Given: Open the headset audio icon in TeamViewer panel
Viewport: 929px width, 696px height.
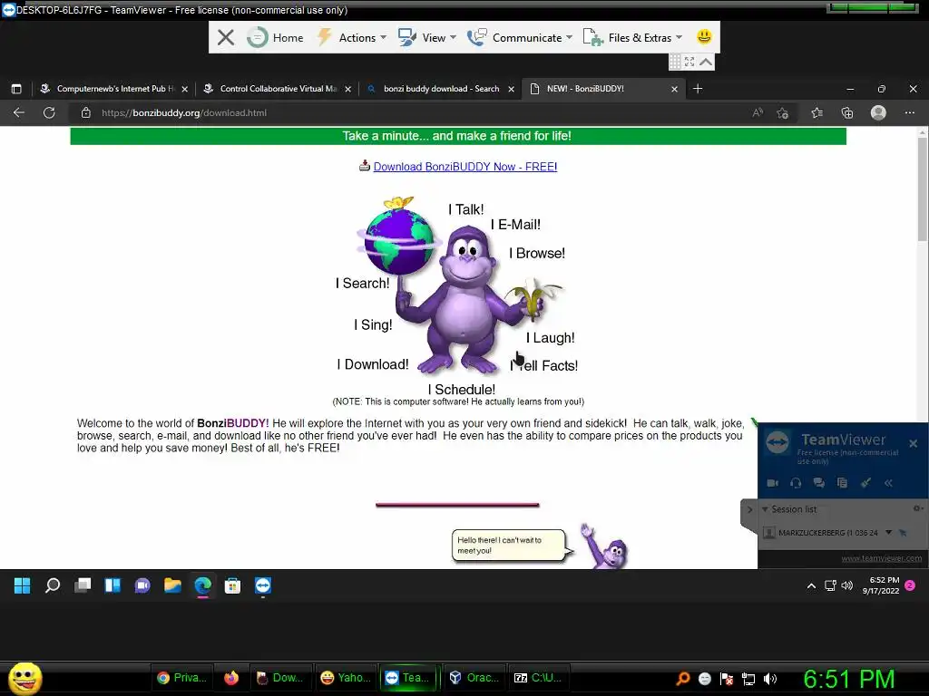Looking at the screenshot, I should 796,483.
